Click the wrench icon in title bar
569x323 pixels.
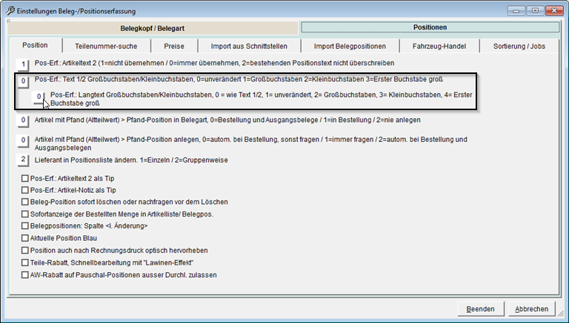[10, 11]
